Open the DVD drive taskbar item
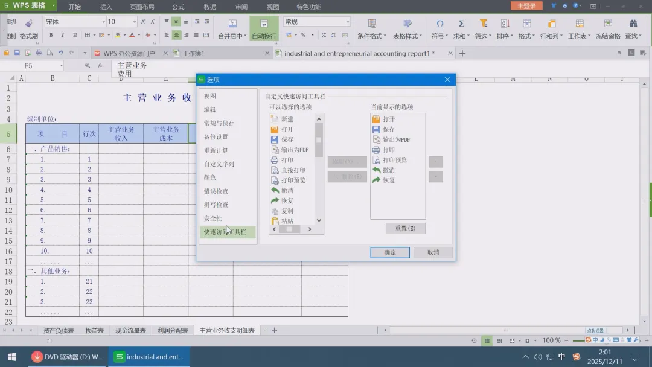Image resolution: width=652 pixels, height=367 pixels. pos(68,357)
